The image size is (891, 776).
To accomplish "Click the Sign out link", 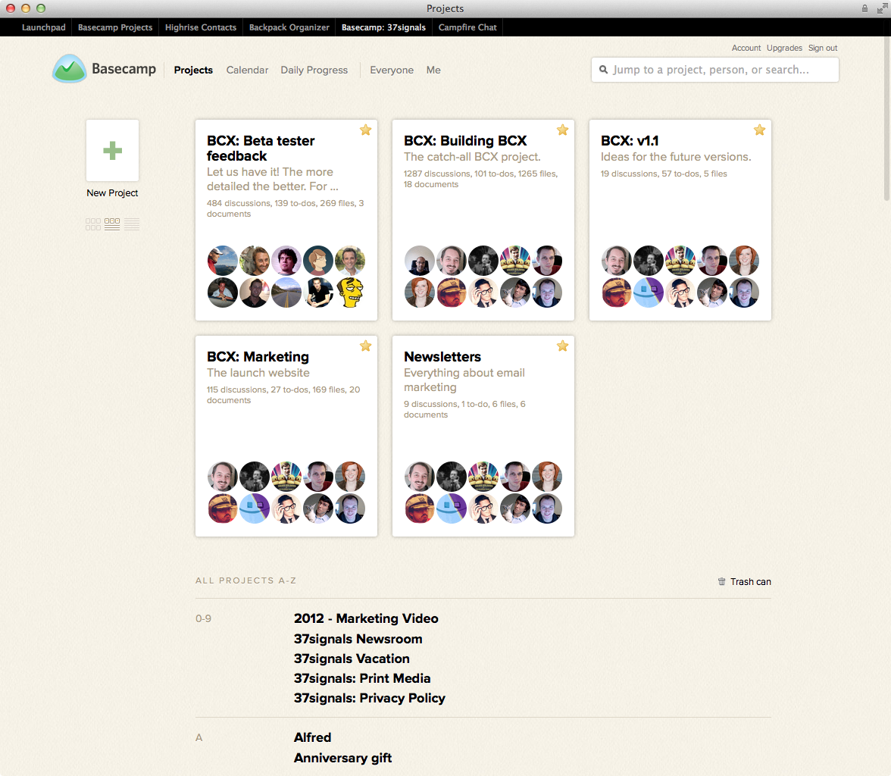I will pyautogui.click(x=822, y=48).
